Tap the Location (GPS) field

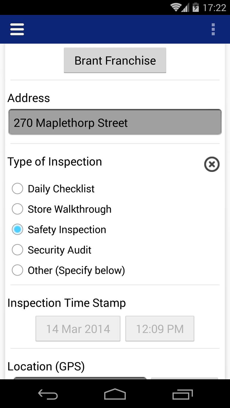(80, 378)
